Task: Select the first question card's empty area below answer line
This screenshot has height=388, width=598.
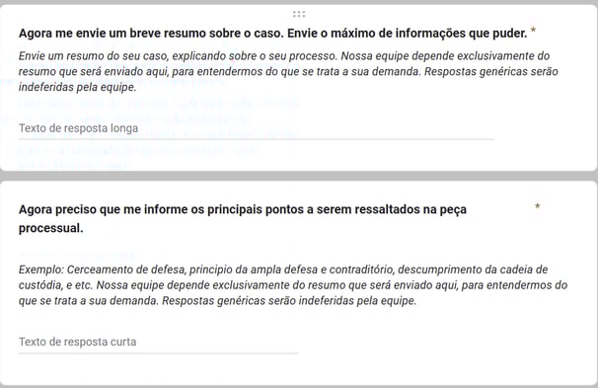Action: 299,155
